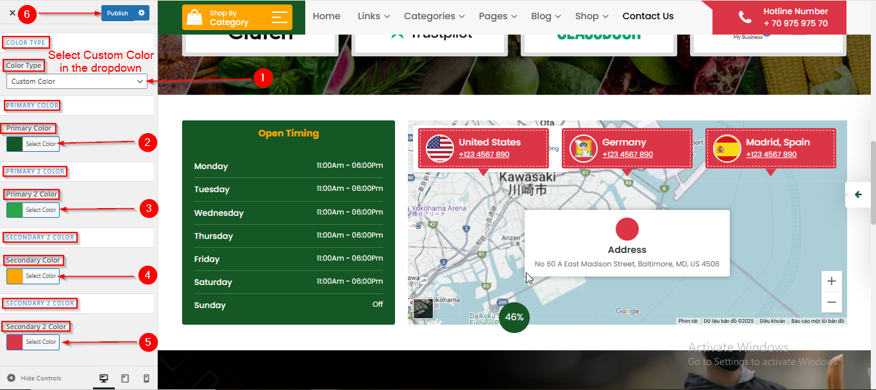Switch to desktop preview device icon
This screenshot has height=390, width=876.
point(104,378)
